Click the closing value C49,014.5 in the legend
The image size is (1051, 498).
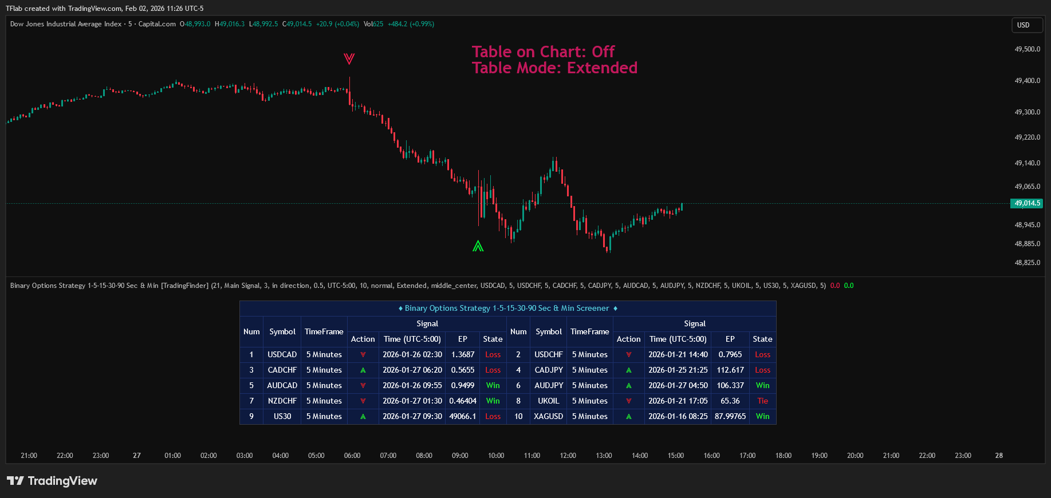point(297,24)
